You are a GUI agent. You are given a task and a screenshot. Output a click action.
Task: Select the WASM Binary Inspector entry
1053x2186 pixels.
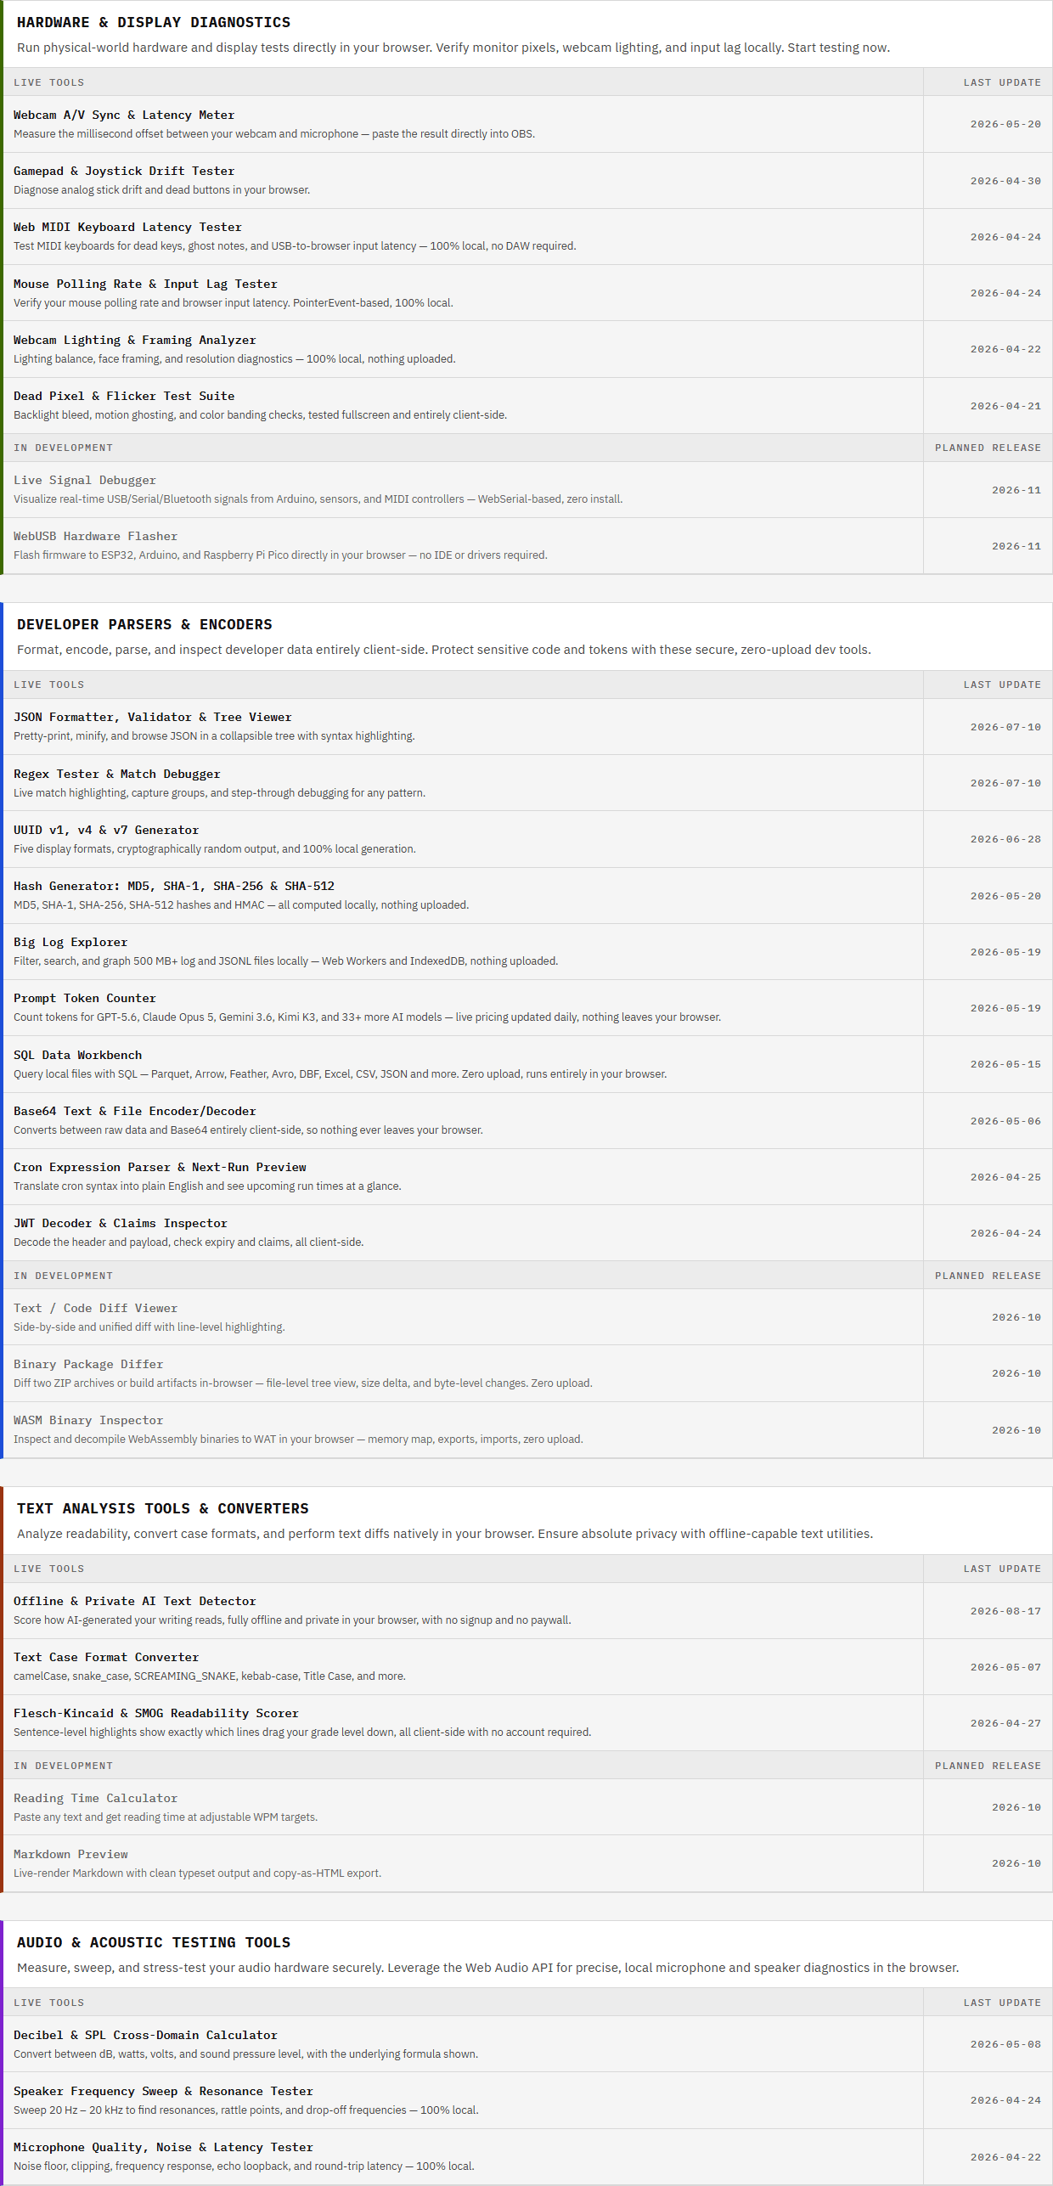88,1421
